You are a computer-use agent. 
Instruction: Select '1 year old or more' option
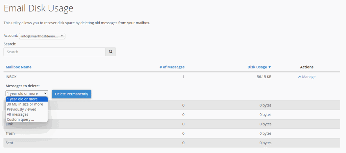tap(27, 99)
